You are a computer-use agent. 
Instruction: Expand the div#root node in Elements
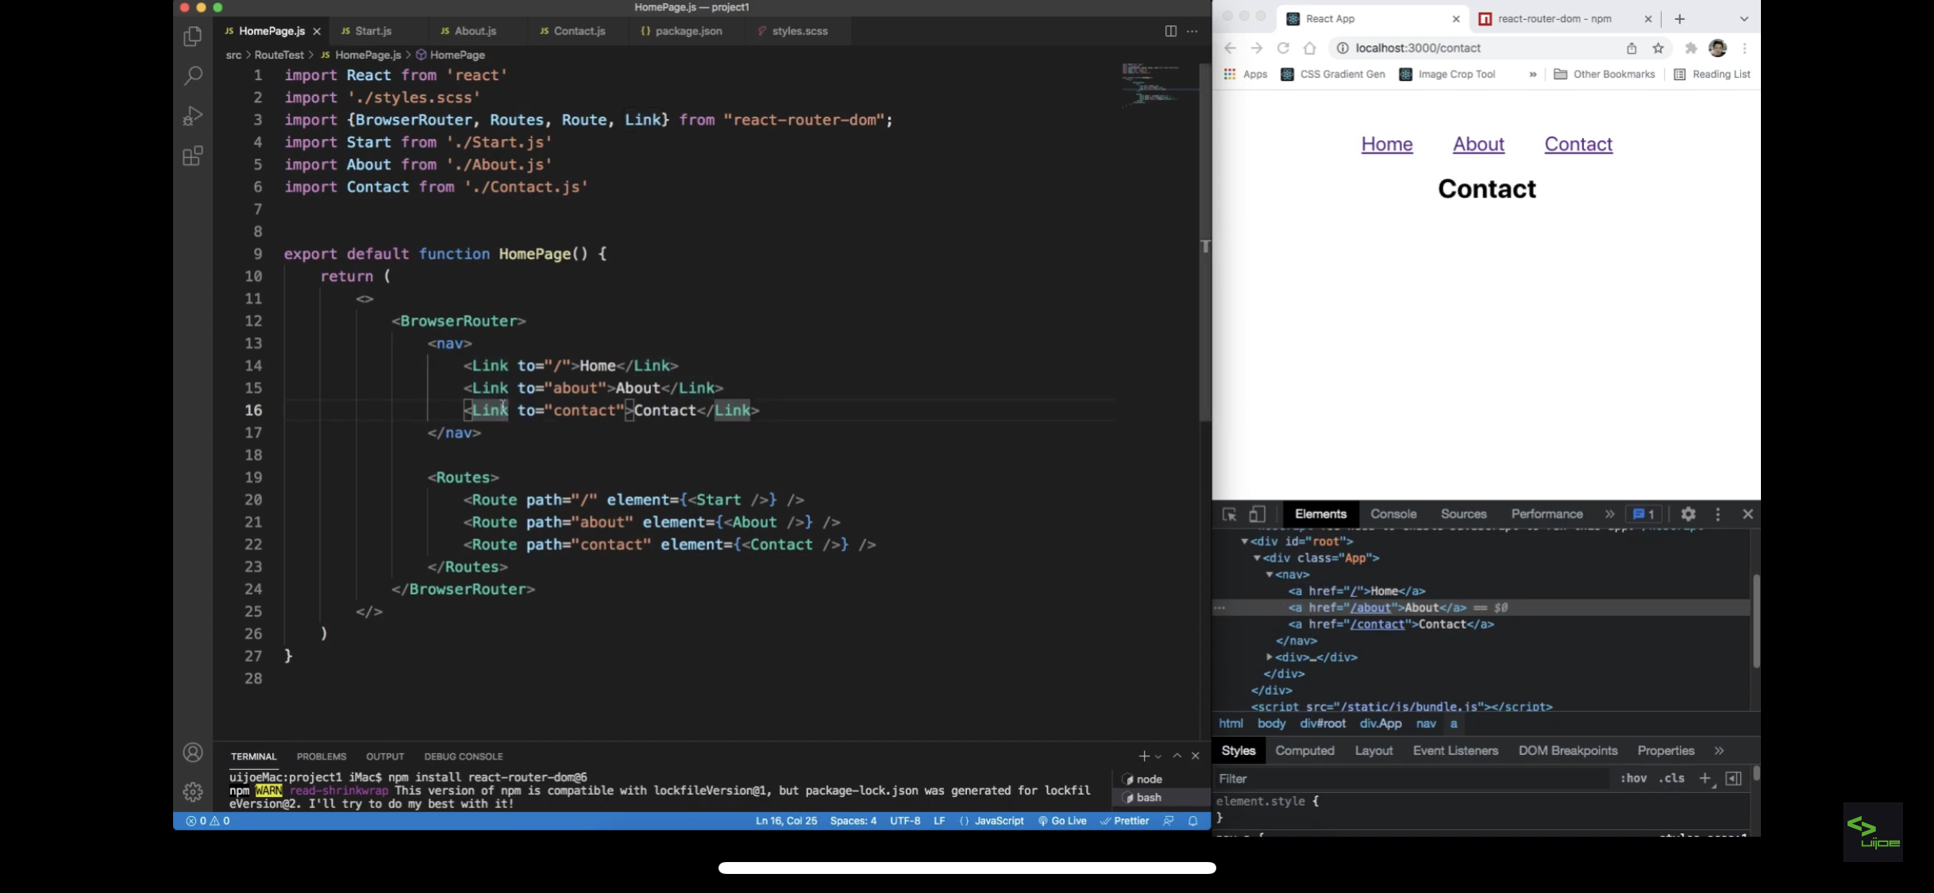1244,541
